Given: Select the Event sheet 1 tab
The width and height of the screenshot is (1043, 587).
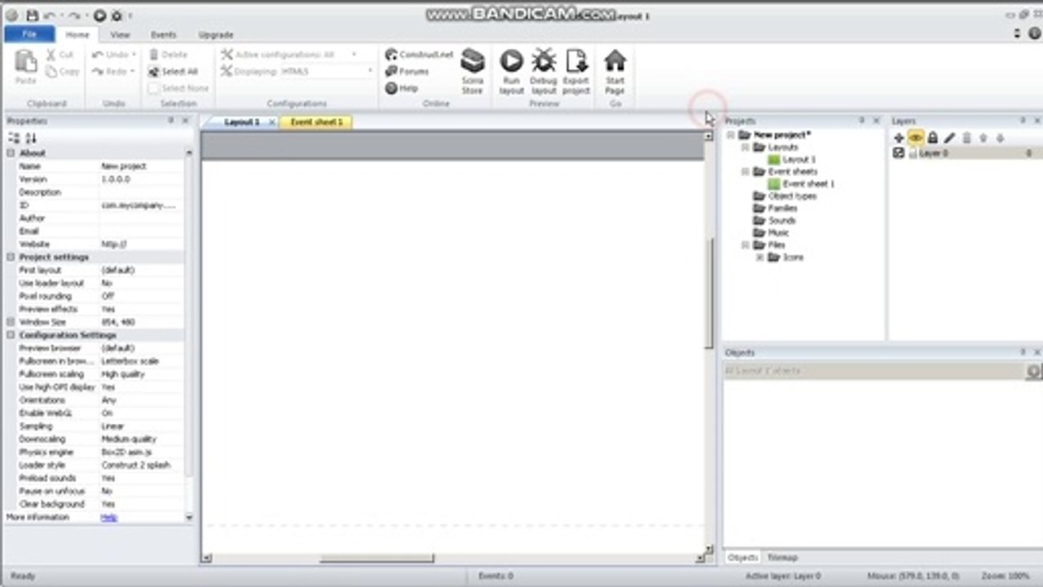Looking at the screenshot, I should [x=316, y=122].
